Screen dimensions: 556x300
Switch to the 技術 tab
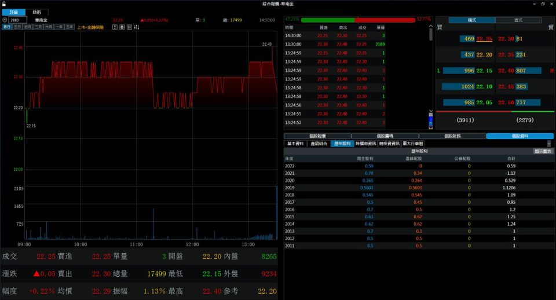pyautogui.click(x=36, y=12)
